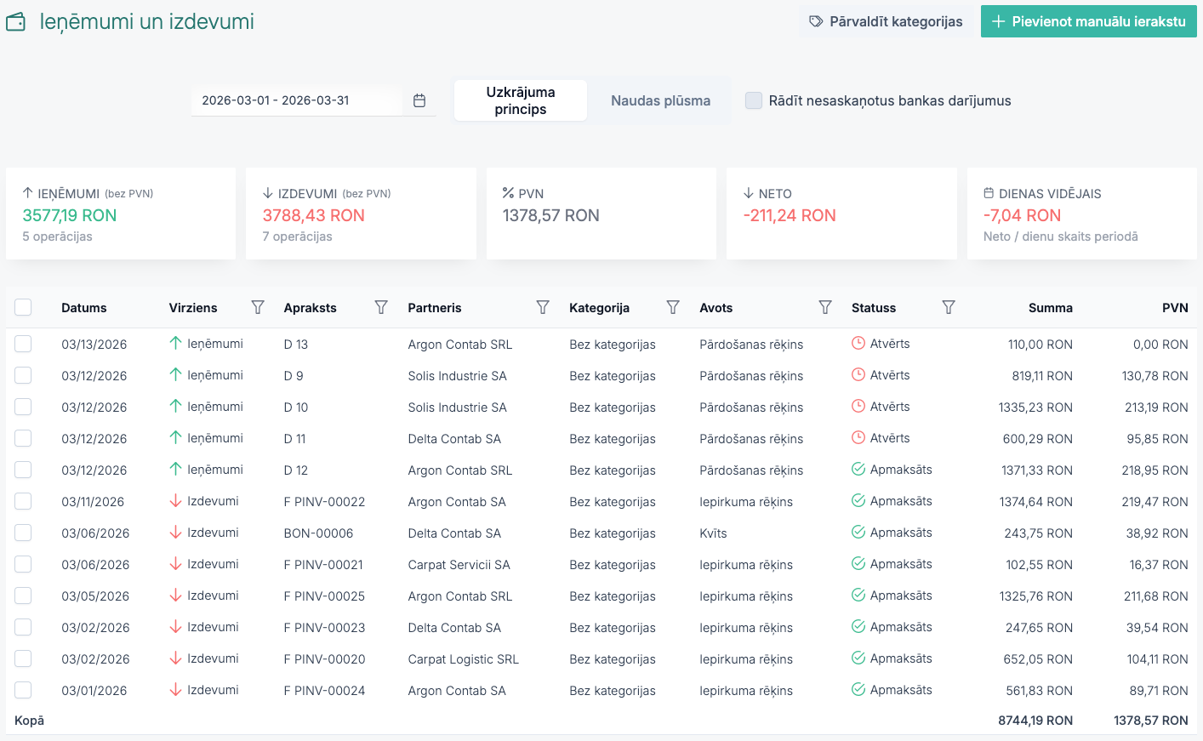Switch to Naudas plūsma tab
1203x741 pixels.
[660, 100]
